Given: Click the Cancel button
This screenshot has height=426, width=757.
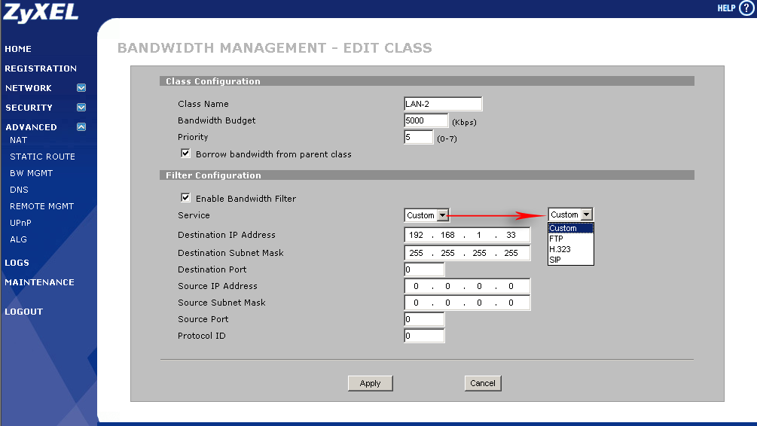Looking at the screenshot, I should pyautogui.click(x=483, y=383).
